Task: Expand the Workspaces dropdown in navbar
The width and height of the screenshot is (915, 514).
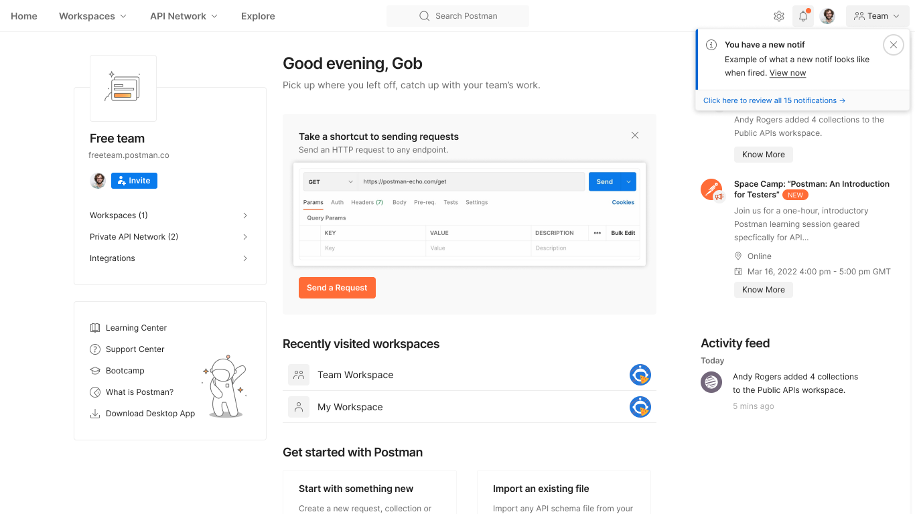Action: click(x=92, y=16)
